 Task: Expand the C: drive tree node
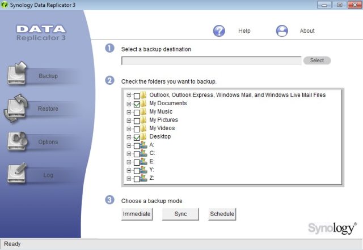129,154
